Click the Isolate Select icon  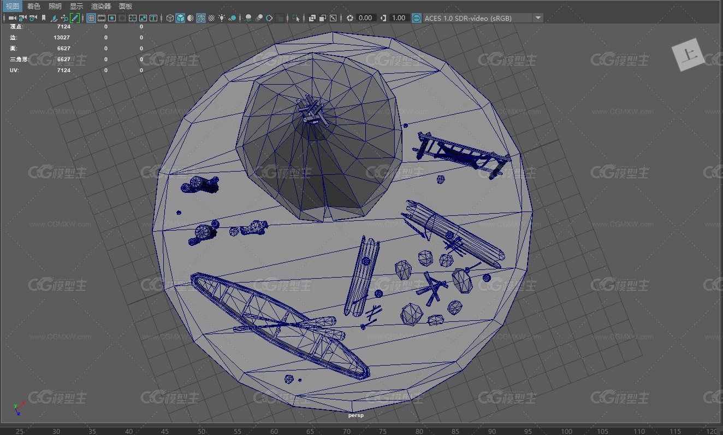[295, 18]
